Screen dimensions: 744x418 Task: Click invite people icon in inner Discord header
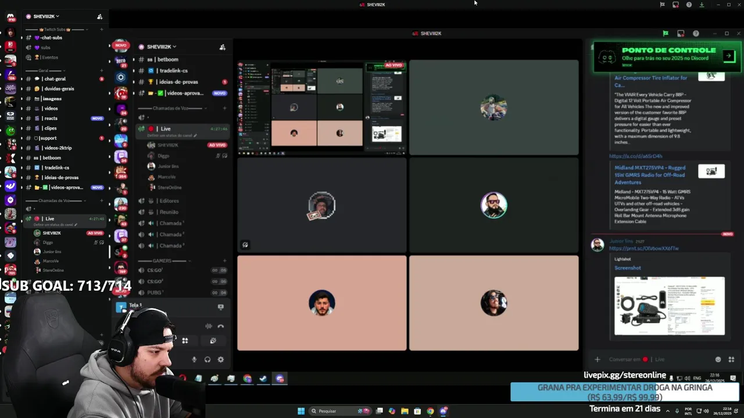[222, 47]
